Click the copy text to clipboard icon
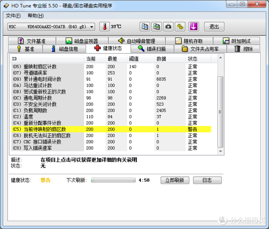 tap(145, 27)
